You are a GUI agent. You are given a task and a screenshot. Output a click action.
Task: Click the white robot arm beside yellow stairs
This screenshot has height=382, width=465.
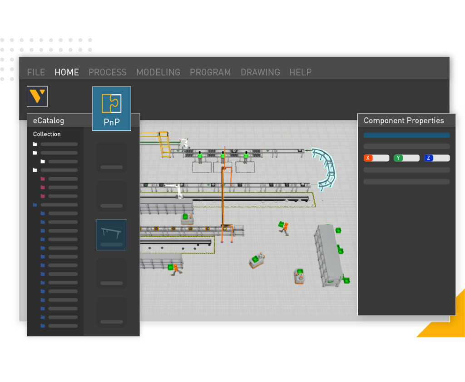(183, 144)
